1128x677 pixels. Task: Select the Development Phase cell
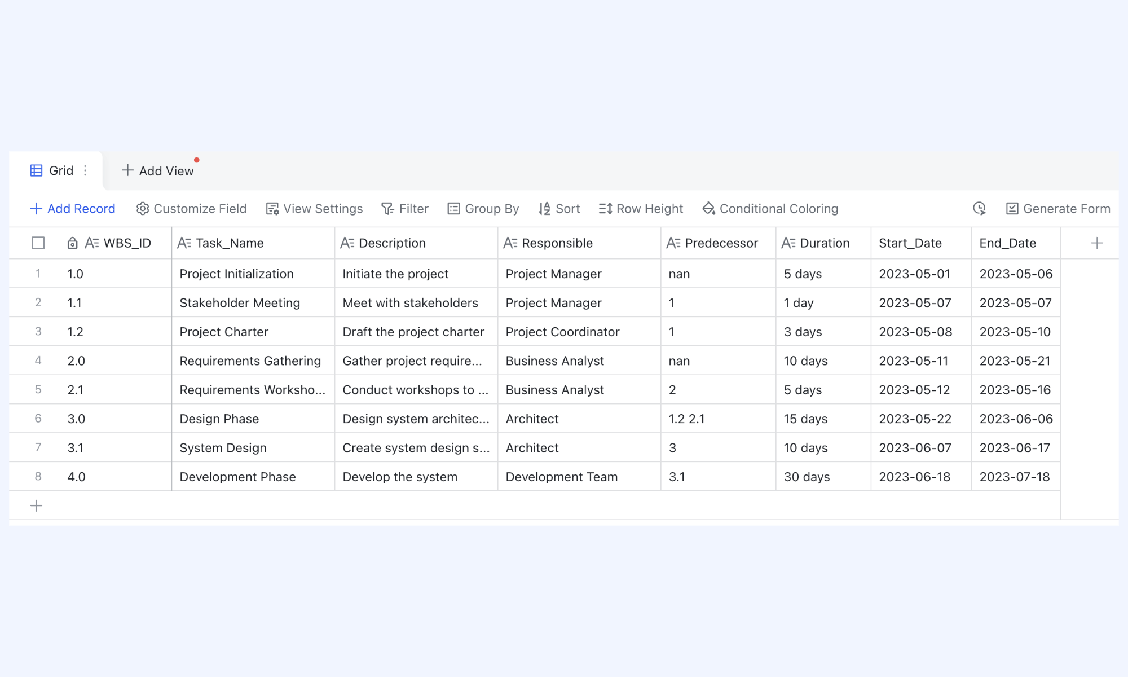(x=253, y=477)
